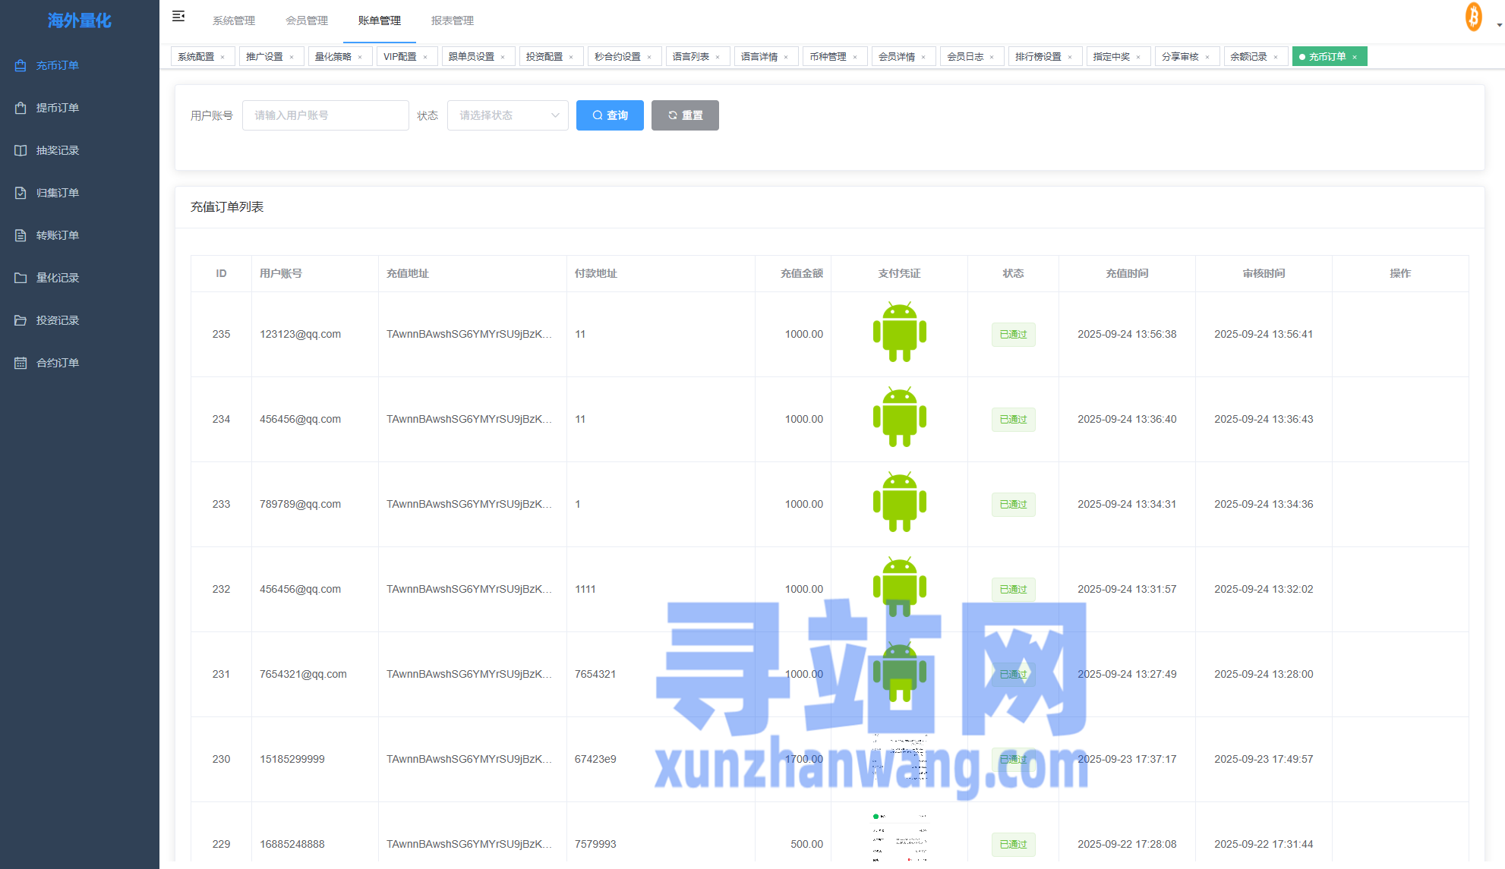Collapse sidebar with the hamburger icon
The height and width of the screenshot is (869, 1505).
[x=178, y=17]
